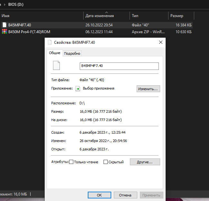Click the sort arrow above Дата изменения
The image size is (209, 201).
(x=106, y=13)
